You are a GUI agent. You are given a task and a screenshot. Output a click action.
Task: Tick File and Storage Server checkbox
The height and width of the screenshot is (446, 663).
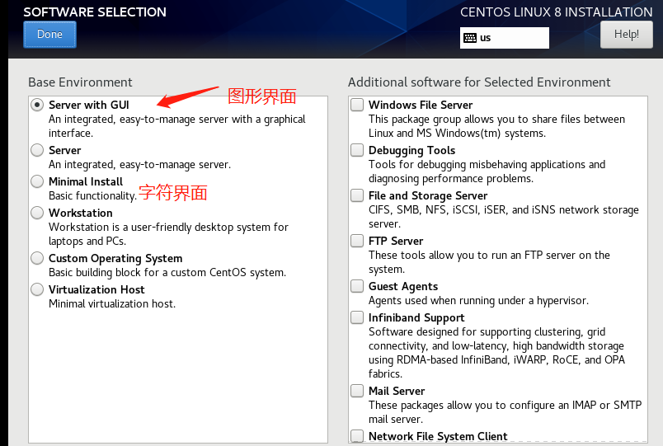coord(357,195)
